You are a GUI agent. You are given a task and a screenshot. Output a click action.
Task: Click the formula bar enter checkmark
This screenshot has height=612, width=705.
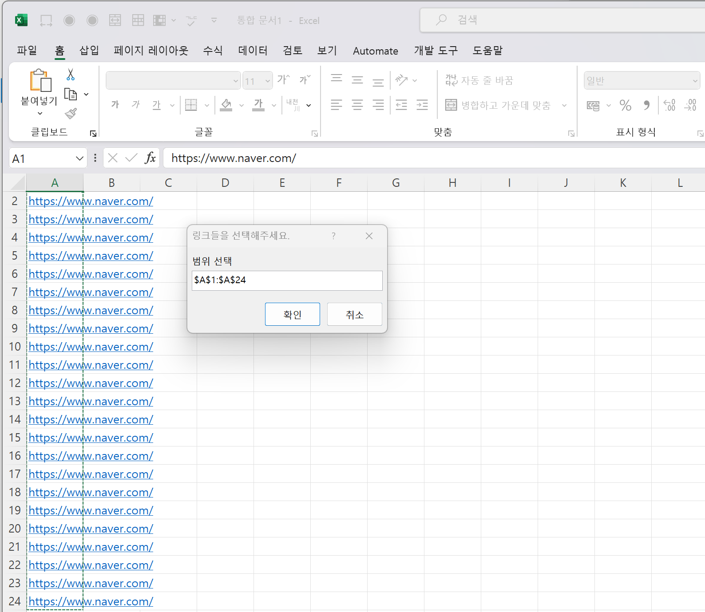coord(131,158)
